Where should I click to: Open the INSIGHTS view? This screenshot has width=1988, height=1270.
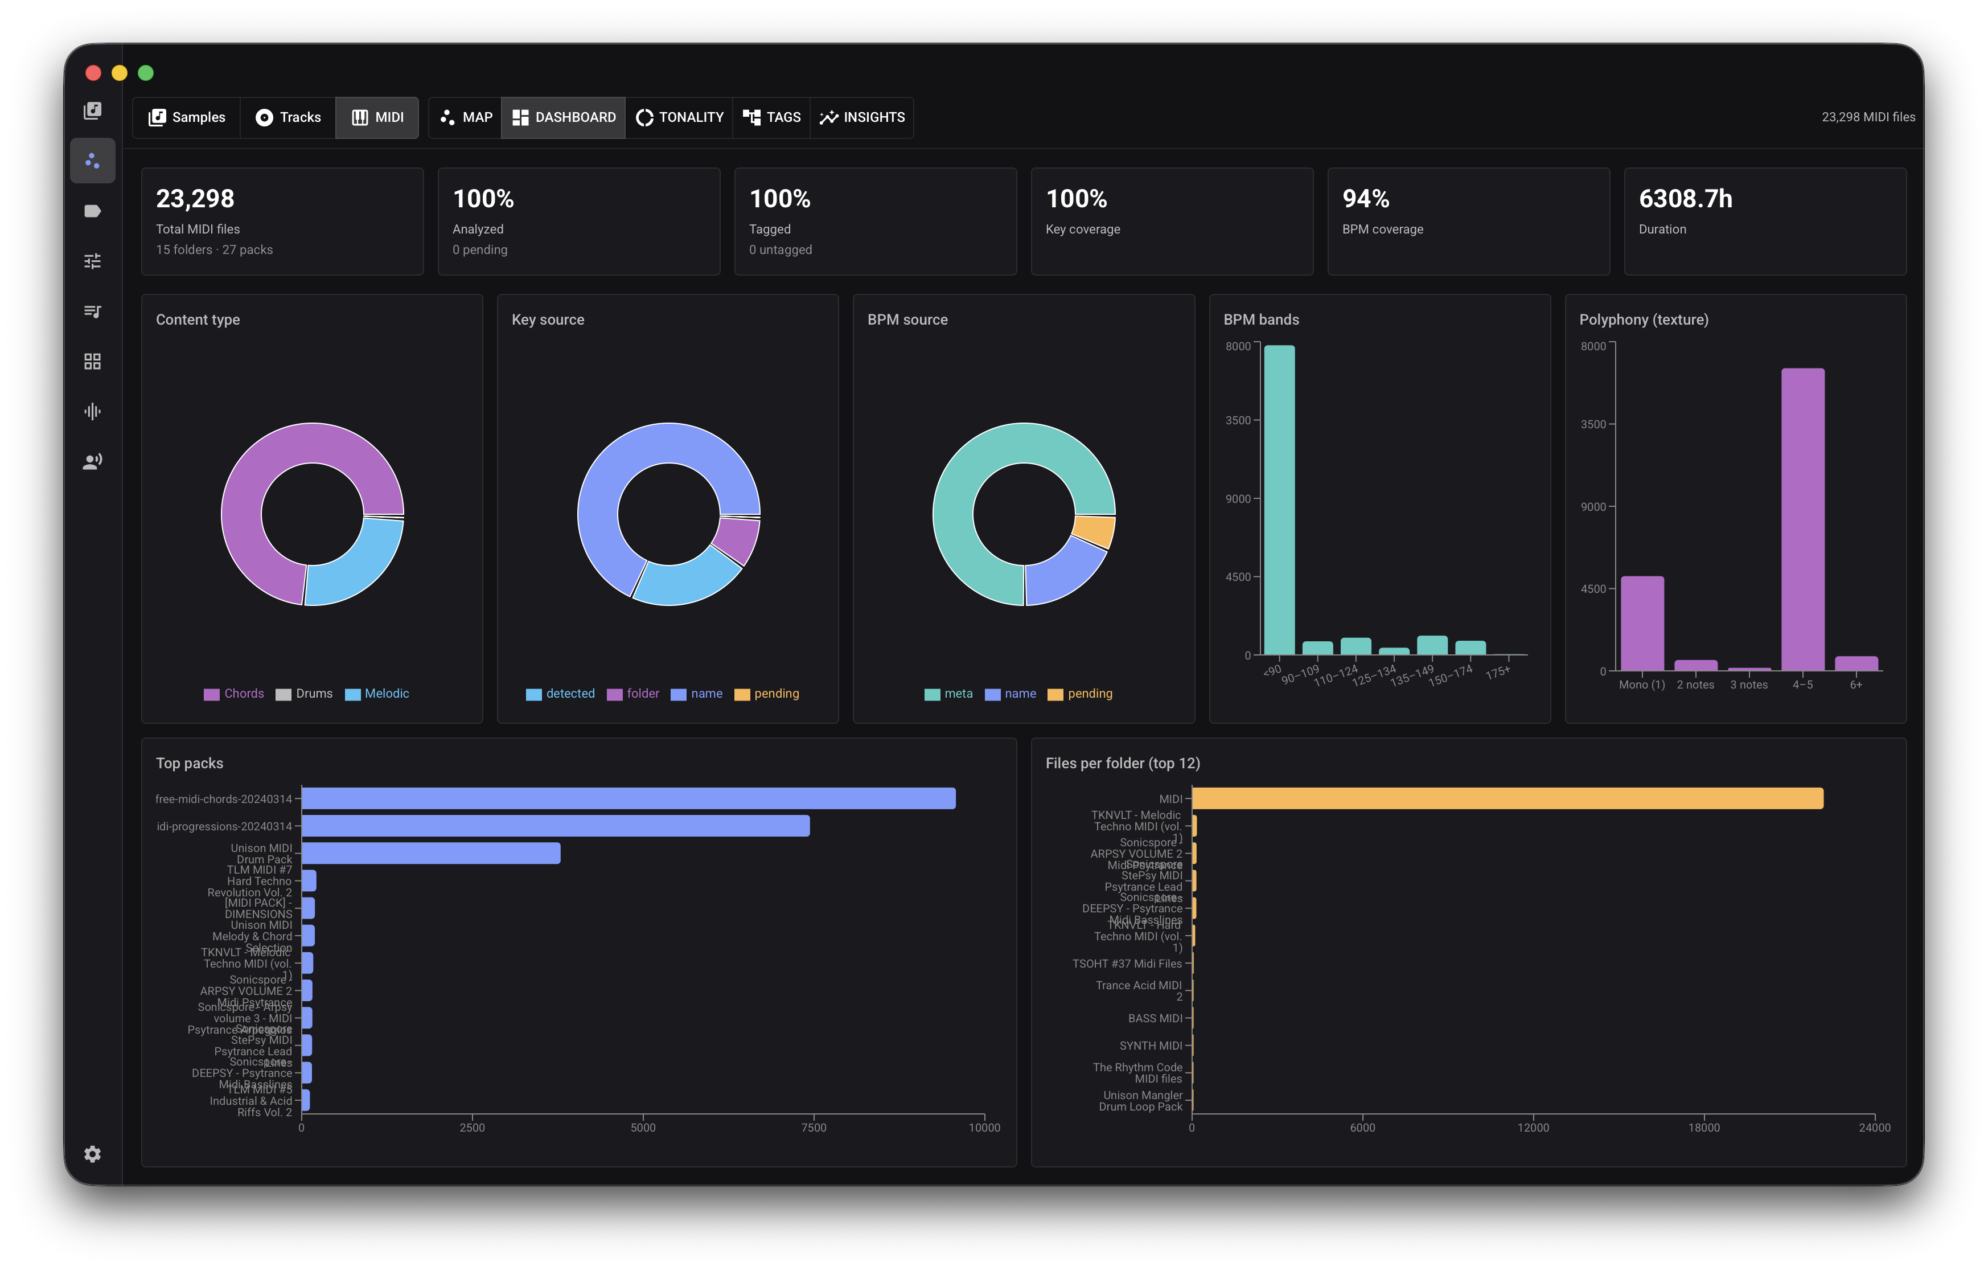coord(862,117)
